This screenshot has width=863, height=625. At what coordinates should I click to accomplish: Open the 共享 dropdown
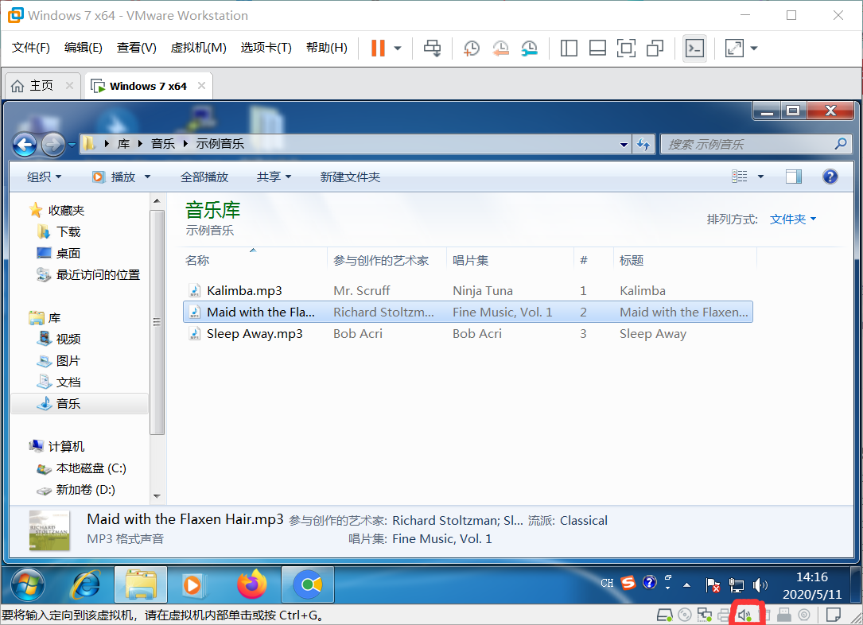(274, 177)
